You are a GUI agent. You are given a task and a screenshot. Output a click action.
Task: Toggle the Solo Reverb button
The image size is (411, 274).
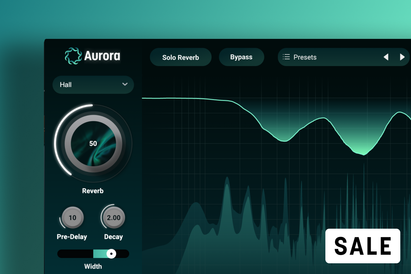click(181, 57)
